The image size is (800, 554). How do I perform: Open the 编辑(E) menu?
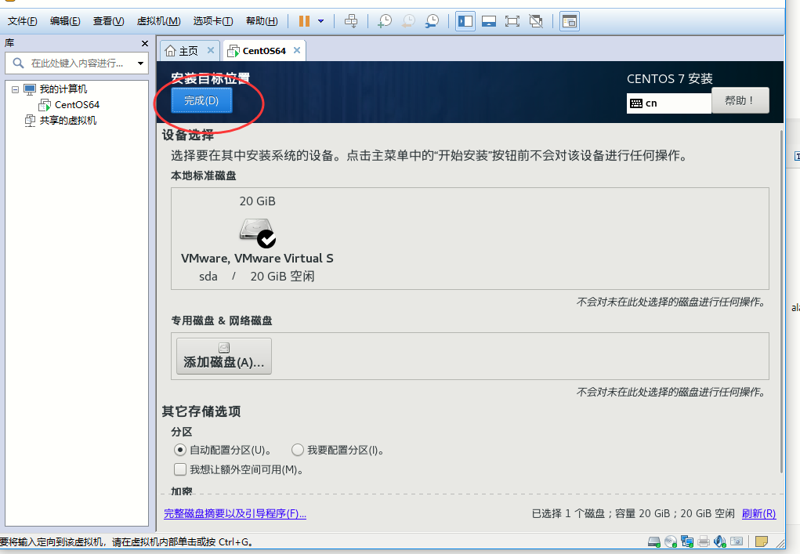(65, 21)
